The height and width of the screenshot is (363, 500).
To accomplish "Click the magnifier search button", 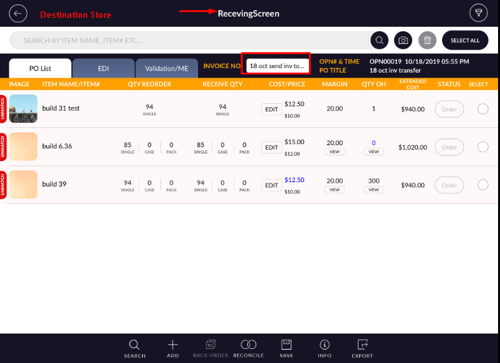I will coord(380,40).
